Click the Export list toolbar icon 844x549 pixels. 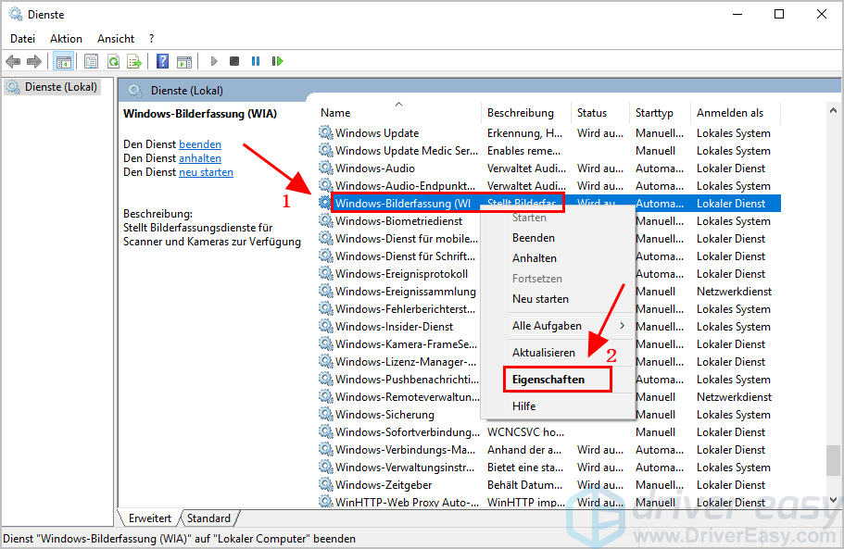click(x=134, y=61)
